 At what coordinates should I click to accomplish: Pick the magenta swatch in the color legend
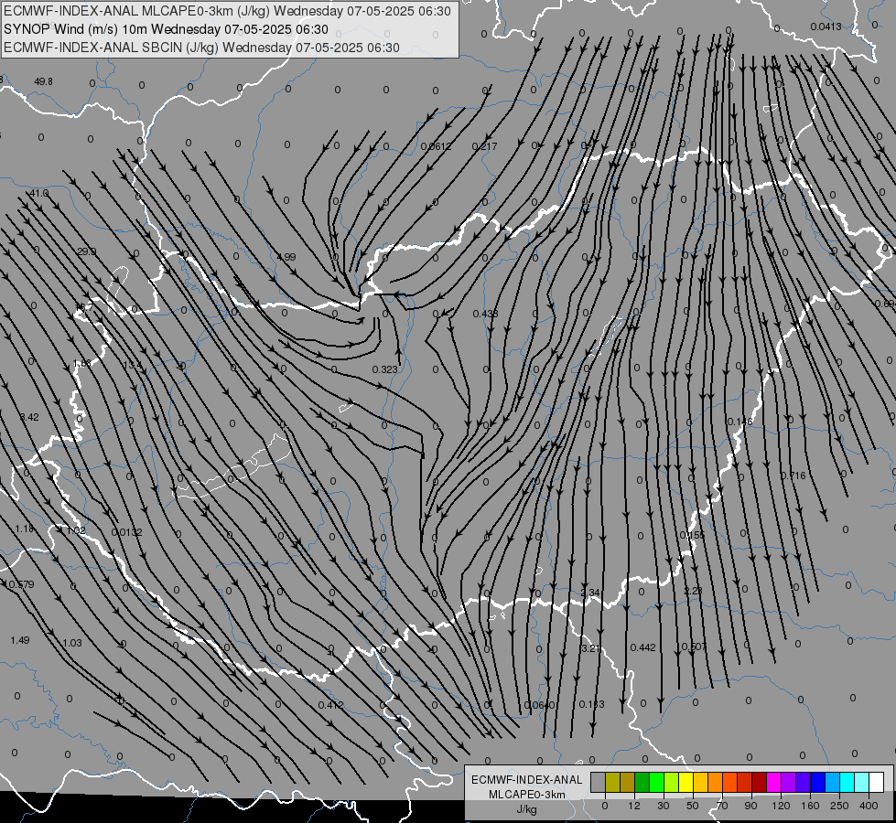(773, 783)
